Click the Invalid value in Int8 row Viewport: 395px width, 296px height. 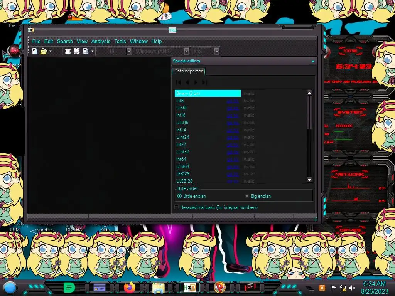pos(248,101)
